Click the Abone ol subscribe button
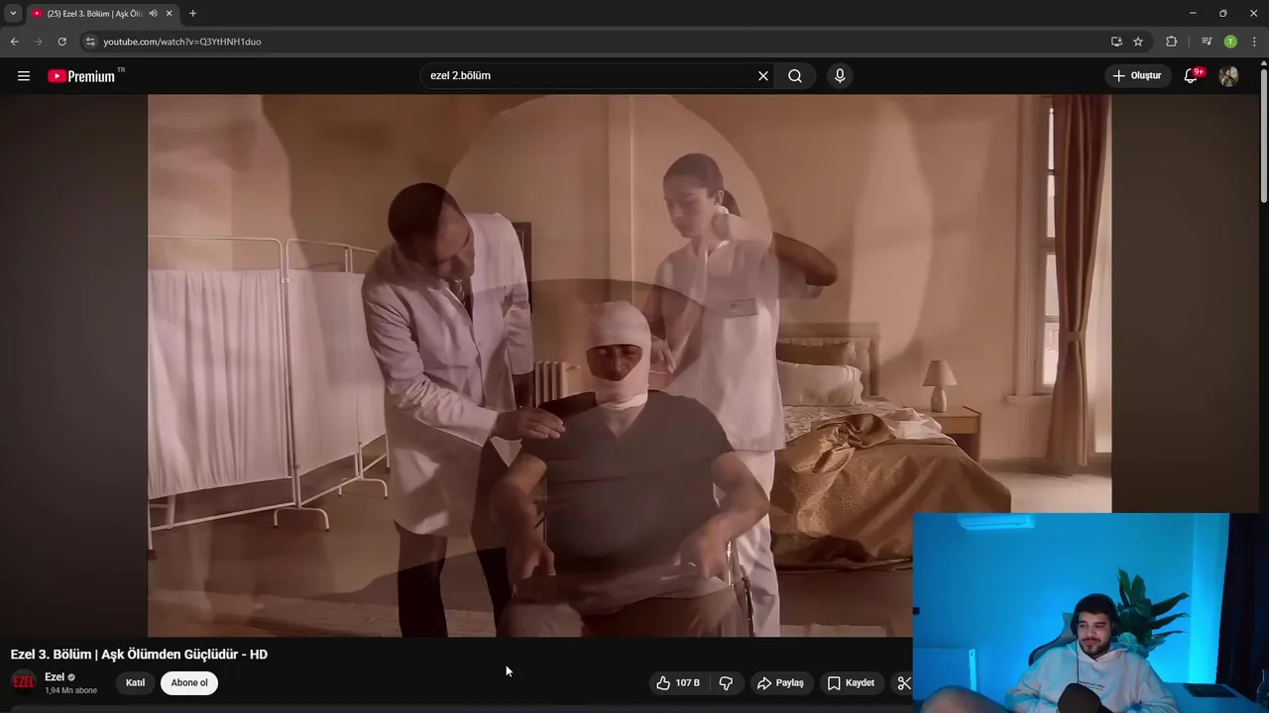The image size is (1269, 713). (x=189, y=683)
